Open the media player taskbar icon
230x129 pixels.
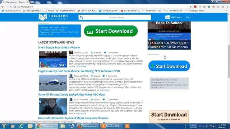point(13,126)
